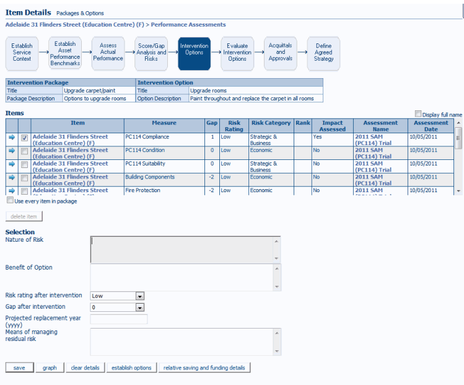Click Nature of Risk scroll down arrow

coord(277,259)
